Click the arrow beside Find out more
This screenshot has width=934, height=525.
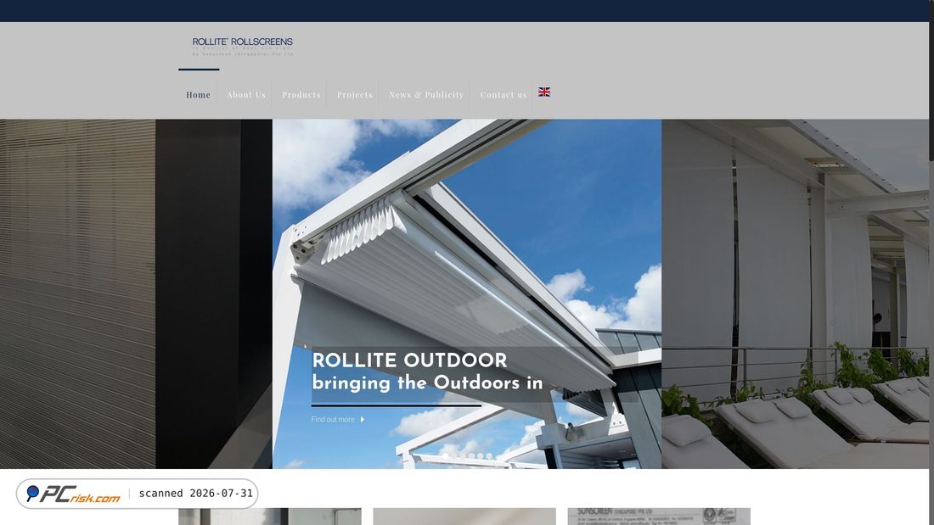tap(363, 420)
